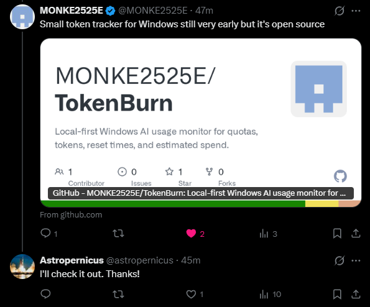Reply to Astropernicus's comment

(x=45, y=294)
